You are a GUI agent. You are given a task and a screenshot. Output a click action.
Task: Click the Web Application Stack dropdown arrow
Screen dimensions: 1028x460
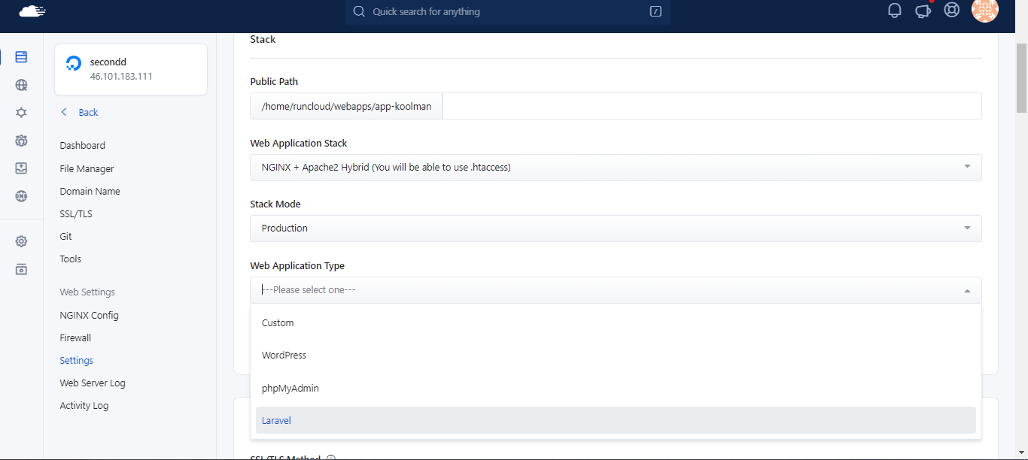point(967,167)
